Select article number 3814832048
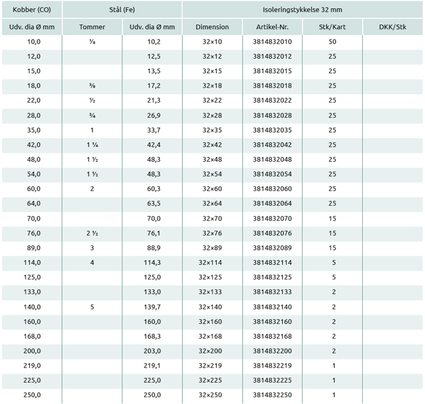425x404 pixels. pos(273,159)
